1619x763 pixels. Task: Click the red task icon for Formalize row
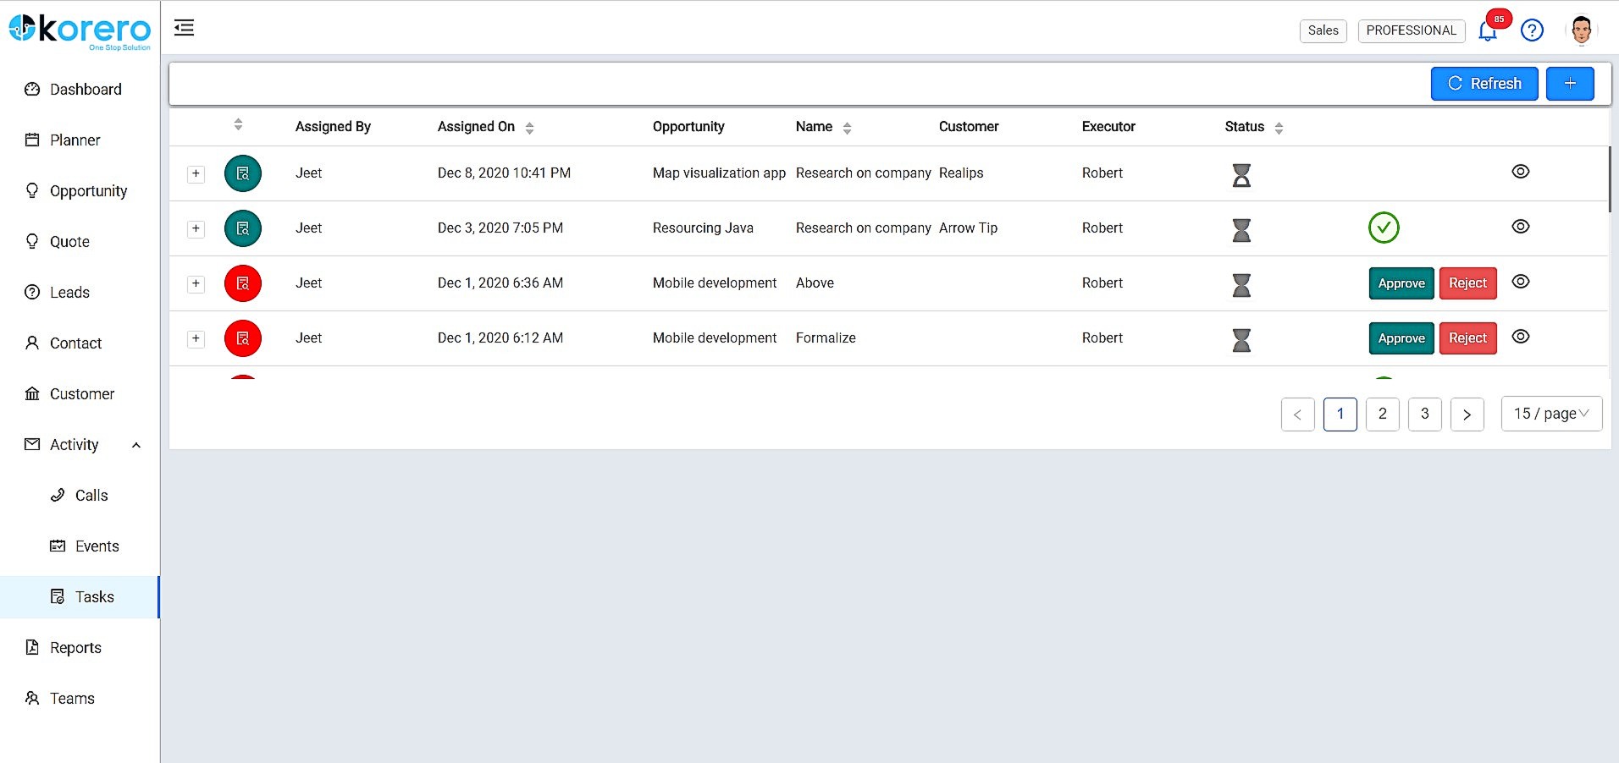[243, 338]
